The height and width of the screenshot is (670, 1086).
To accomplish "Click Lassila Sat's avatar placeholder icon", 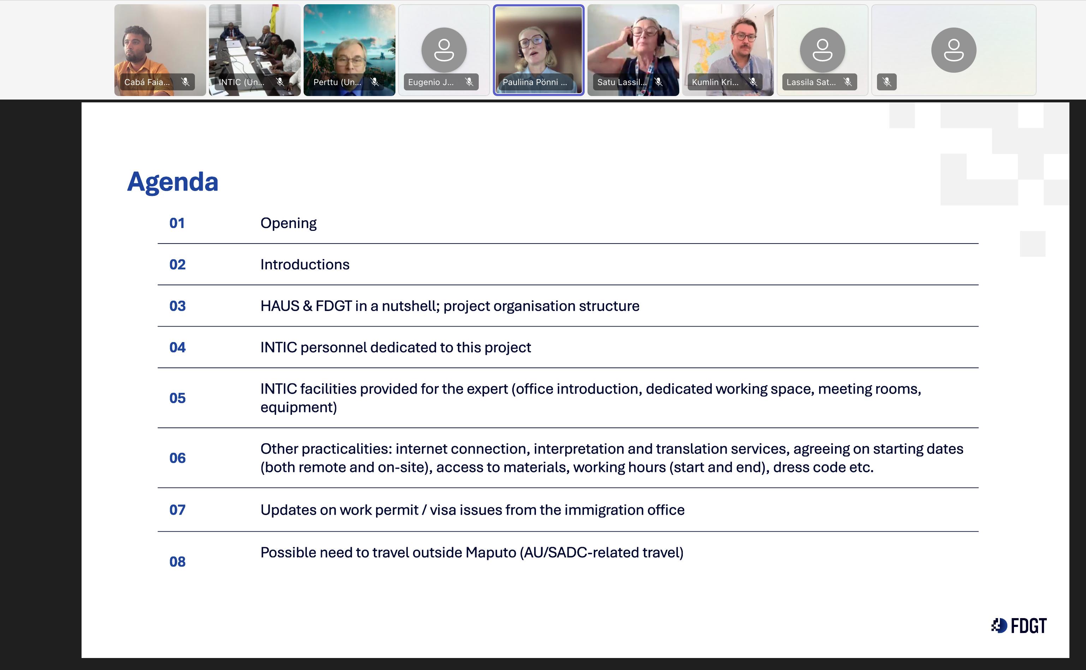I will [x=822, y=50].
